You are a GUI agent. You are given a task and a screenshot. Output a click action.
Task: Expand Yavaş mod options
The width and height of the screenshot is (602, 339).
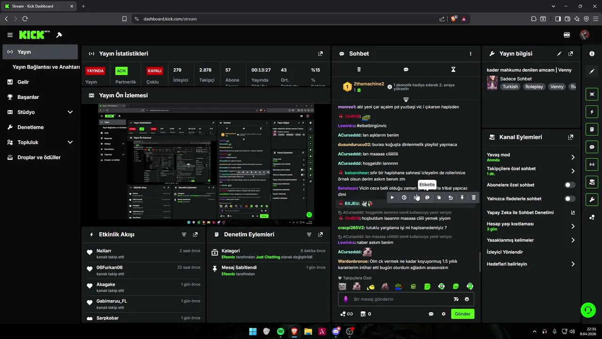coord(573,157)
